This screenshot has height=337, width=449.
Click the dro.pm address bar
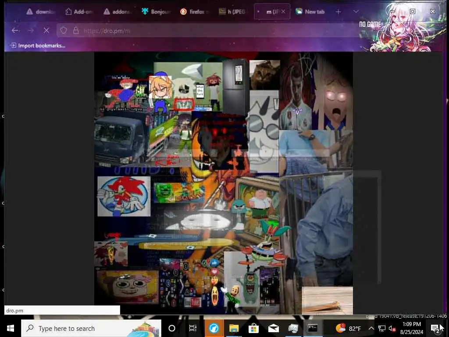tap(207, 30)
